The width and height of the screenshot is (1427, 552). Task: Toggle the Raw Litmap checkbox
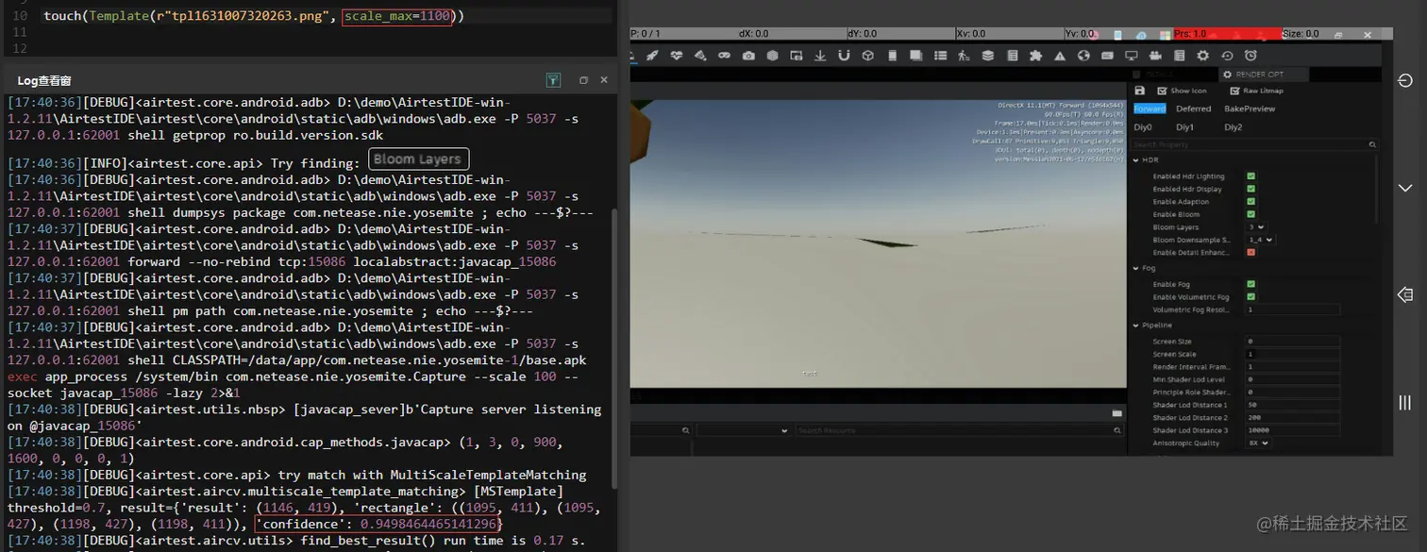1235,91
